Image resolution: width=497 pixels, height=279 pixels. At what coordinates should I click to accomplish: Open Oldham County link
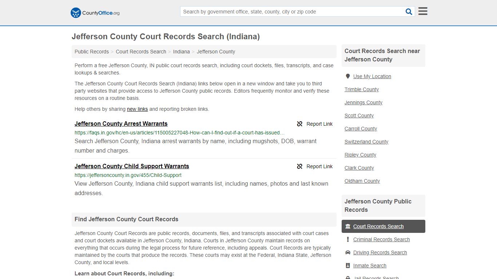tap(362, 181)
